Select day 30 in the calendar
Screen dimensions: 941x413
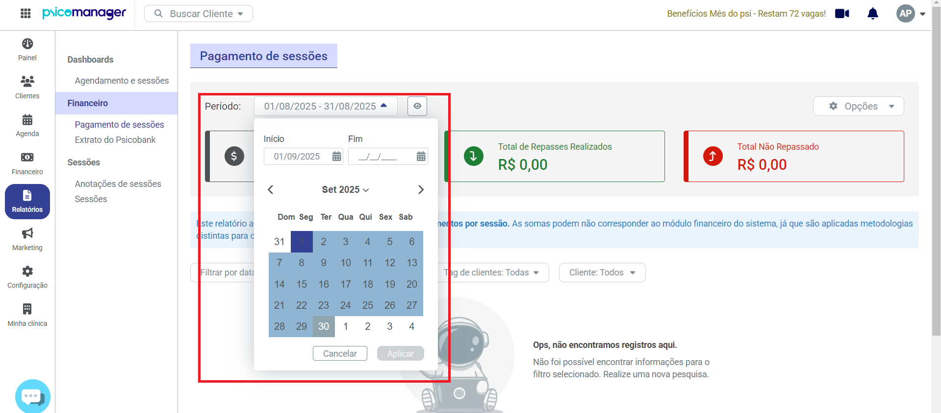click(x=324, y=326)
